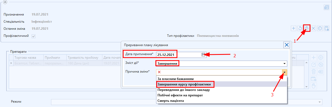Click the plus icon in the plan toolbar
This screenshot has width=332, height=107.
[x=293, y=28]
